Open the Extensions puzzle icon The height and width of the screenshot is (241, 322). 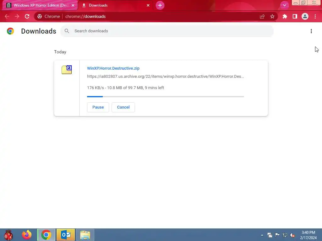pos(285,16)
